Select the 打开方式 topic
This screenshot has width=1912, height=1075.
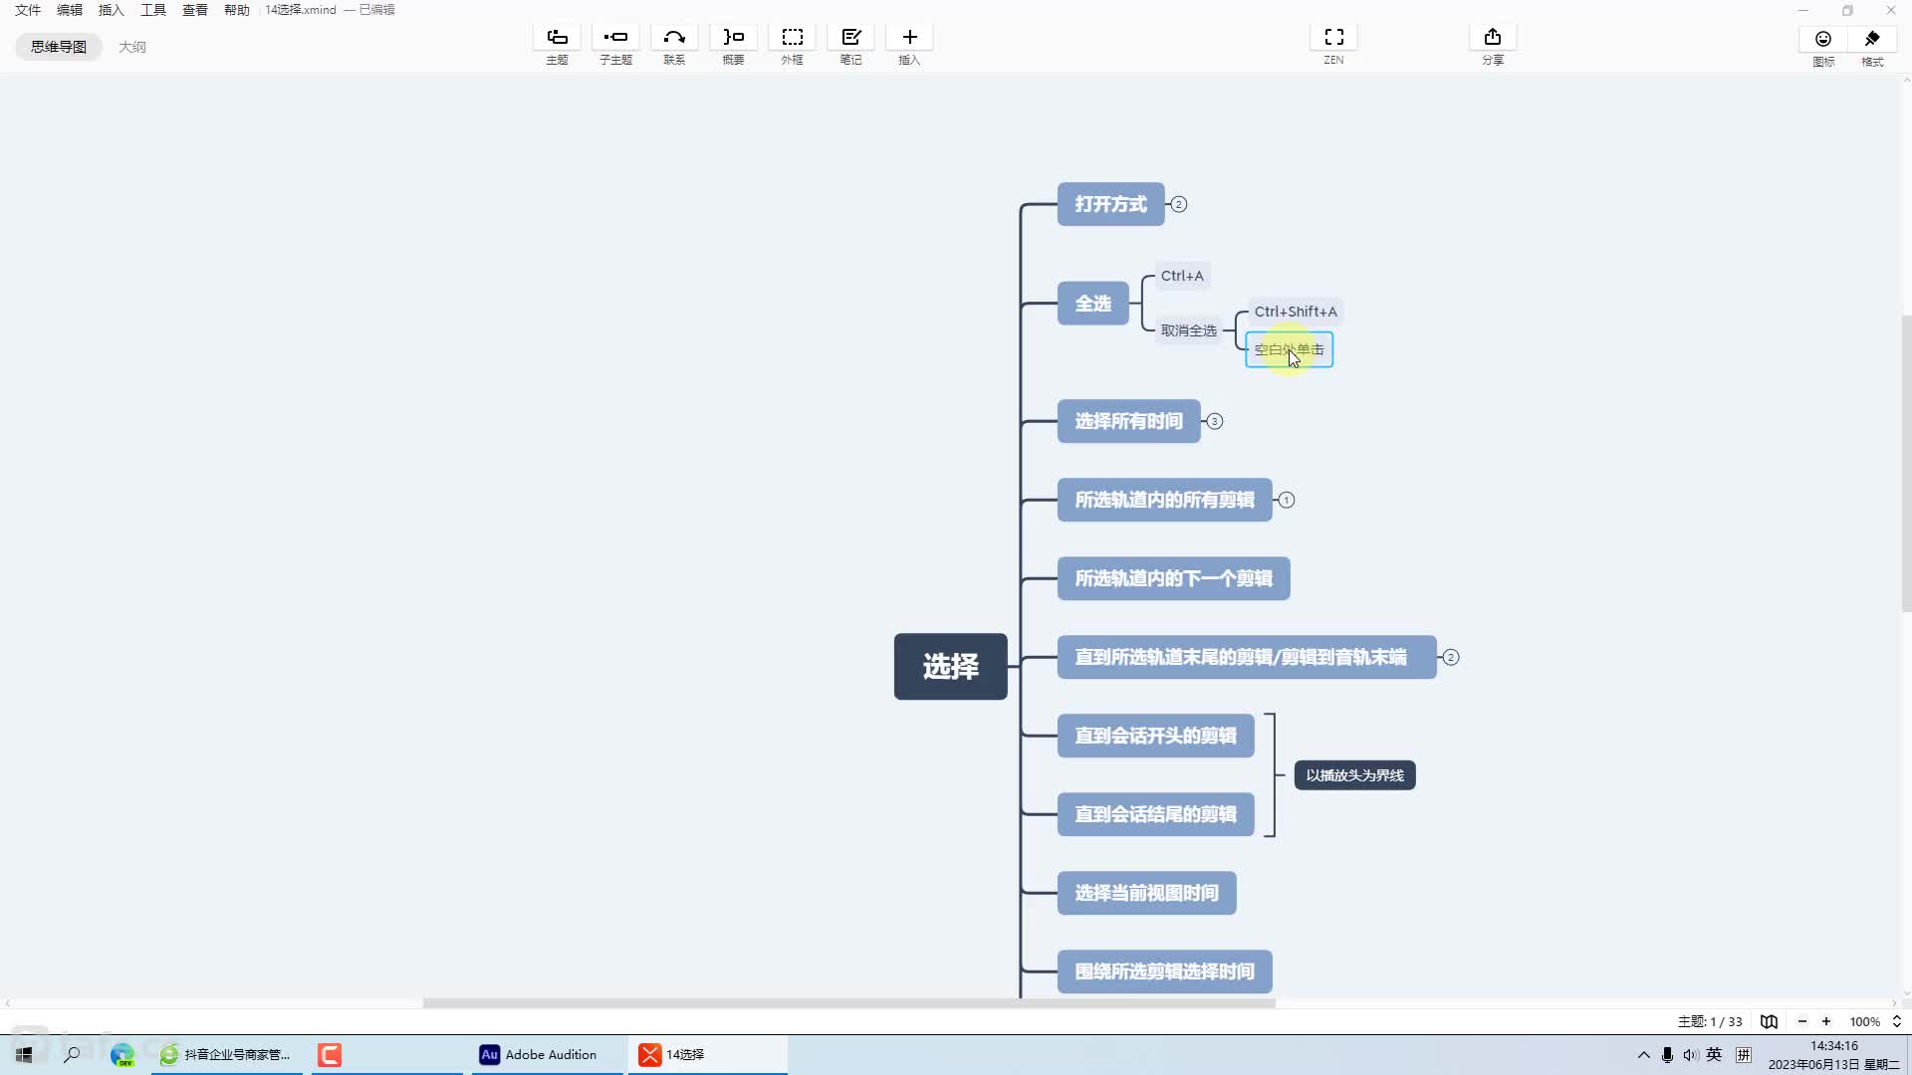(1110, 204)
